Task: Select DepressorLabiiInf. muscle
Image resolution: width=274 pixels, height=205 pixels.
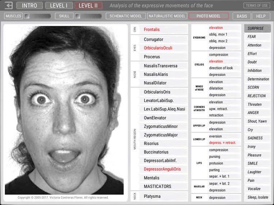Action: click(163, 160)
